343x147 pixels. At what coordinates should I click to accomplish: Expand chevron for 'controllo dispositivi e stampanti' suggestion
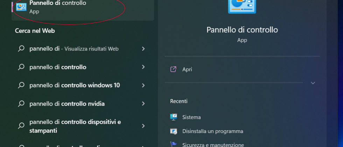143,126
